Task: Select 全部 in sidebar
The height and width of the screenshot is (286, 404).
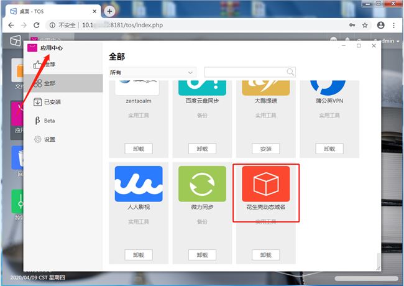Action: click(x=63, y=83)
